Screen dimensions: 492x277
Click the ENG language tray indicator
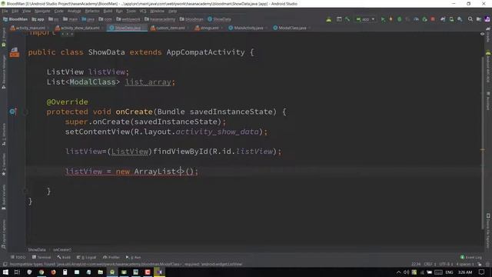(449, 272)
